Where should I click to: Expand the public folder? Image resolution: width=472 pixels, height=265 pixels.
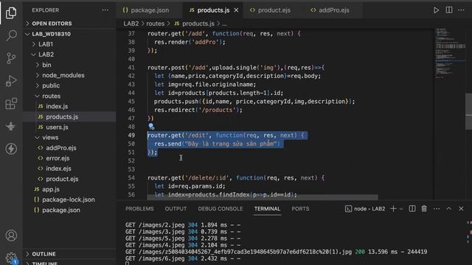[69, 85]
